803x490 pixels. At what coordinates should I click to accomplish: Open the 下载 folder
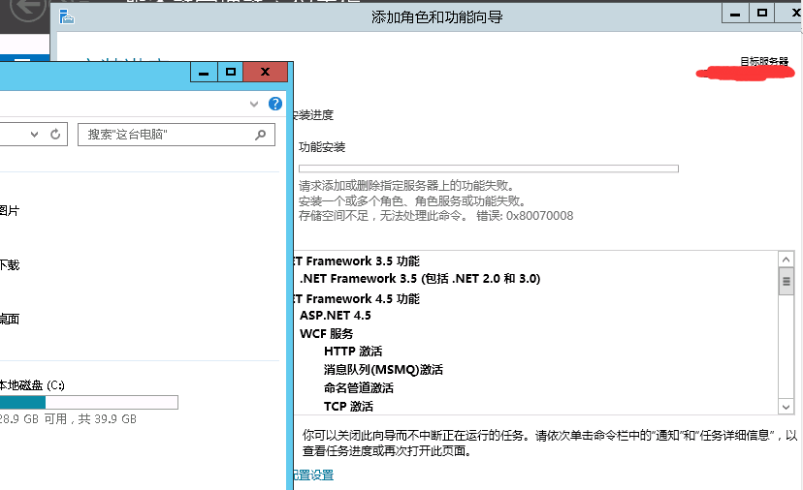10,265
